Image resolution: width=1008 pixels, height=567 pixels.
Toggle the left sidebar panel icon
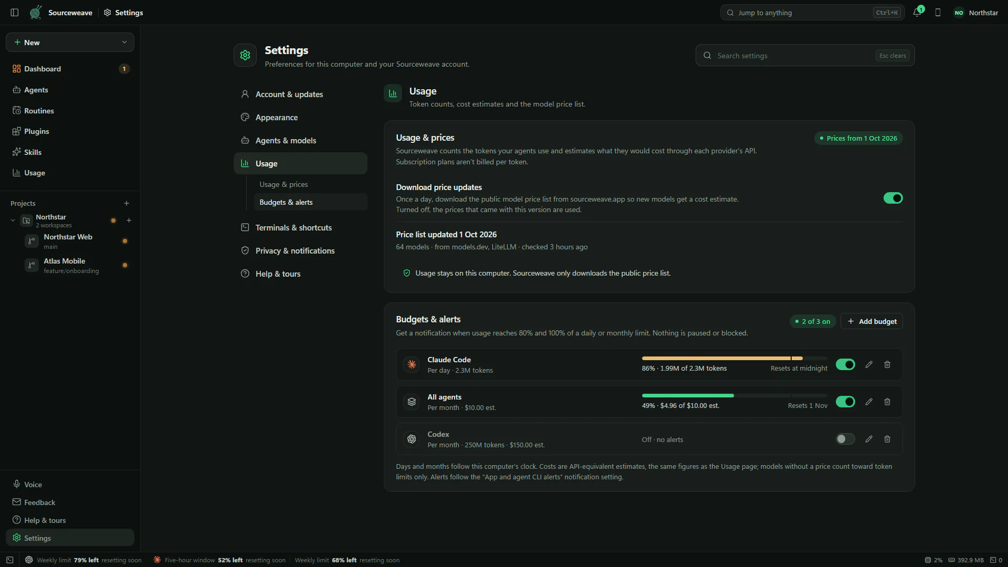click(15, 13)
